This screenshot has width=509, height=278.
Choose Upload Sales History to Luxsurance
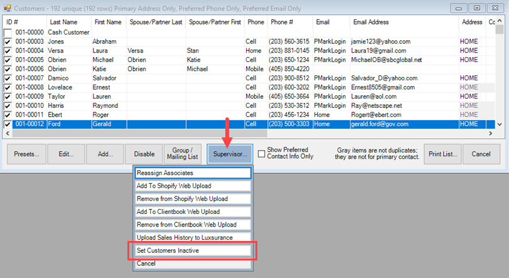coord(193,238)
